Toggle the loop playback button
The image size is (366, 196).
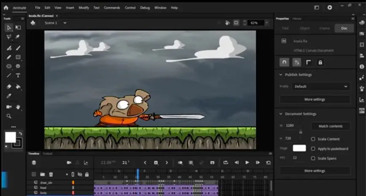point(225,162)
